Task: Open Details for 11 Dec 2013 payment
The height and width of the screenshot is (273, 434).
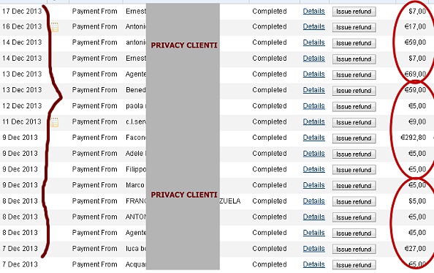Action: [x=313, y=122]
